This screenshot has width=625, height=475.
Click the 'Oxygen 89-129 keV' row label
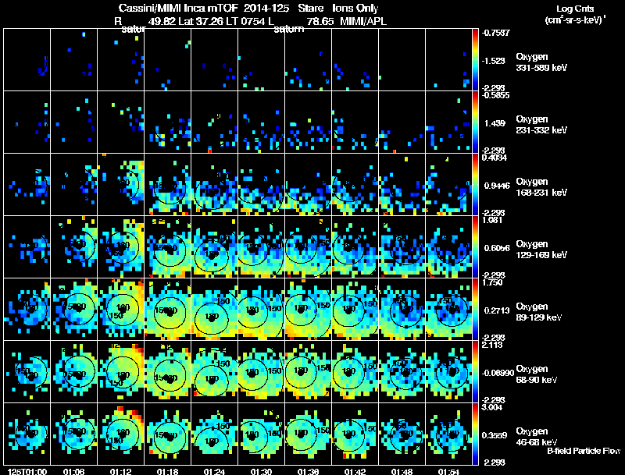coord(539,312)
